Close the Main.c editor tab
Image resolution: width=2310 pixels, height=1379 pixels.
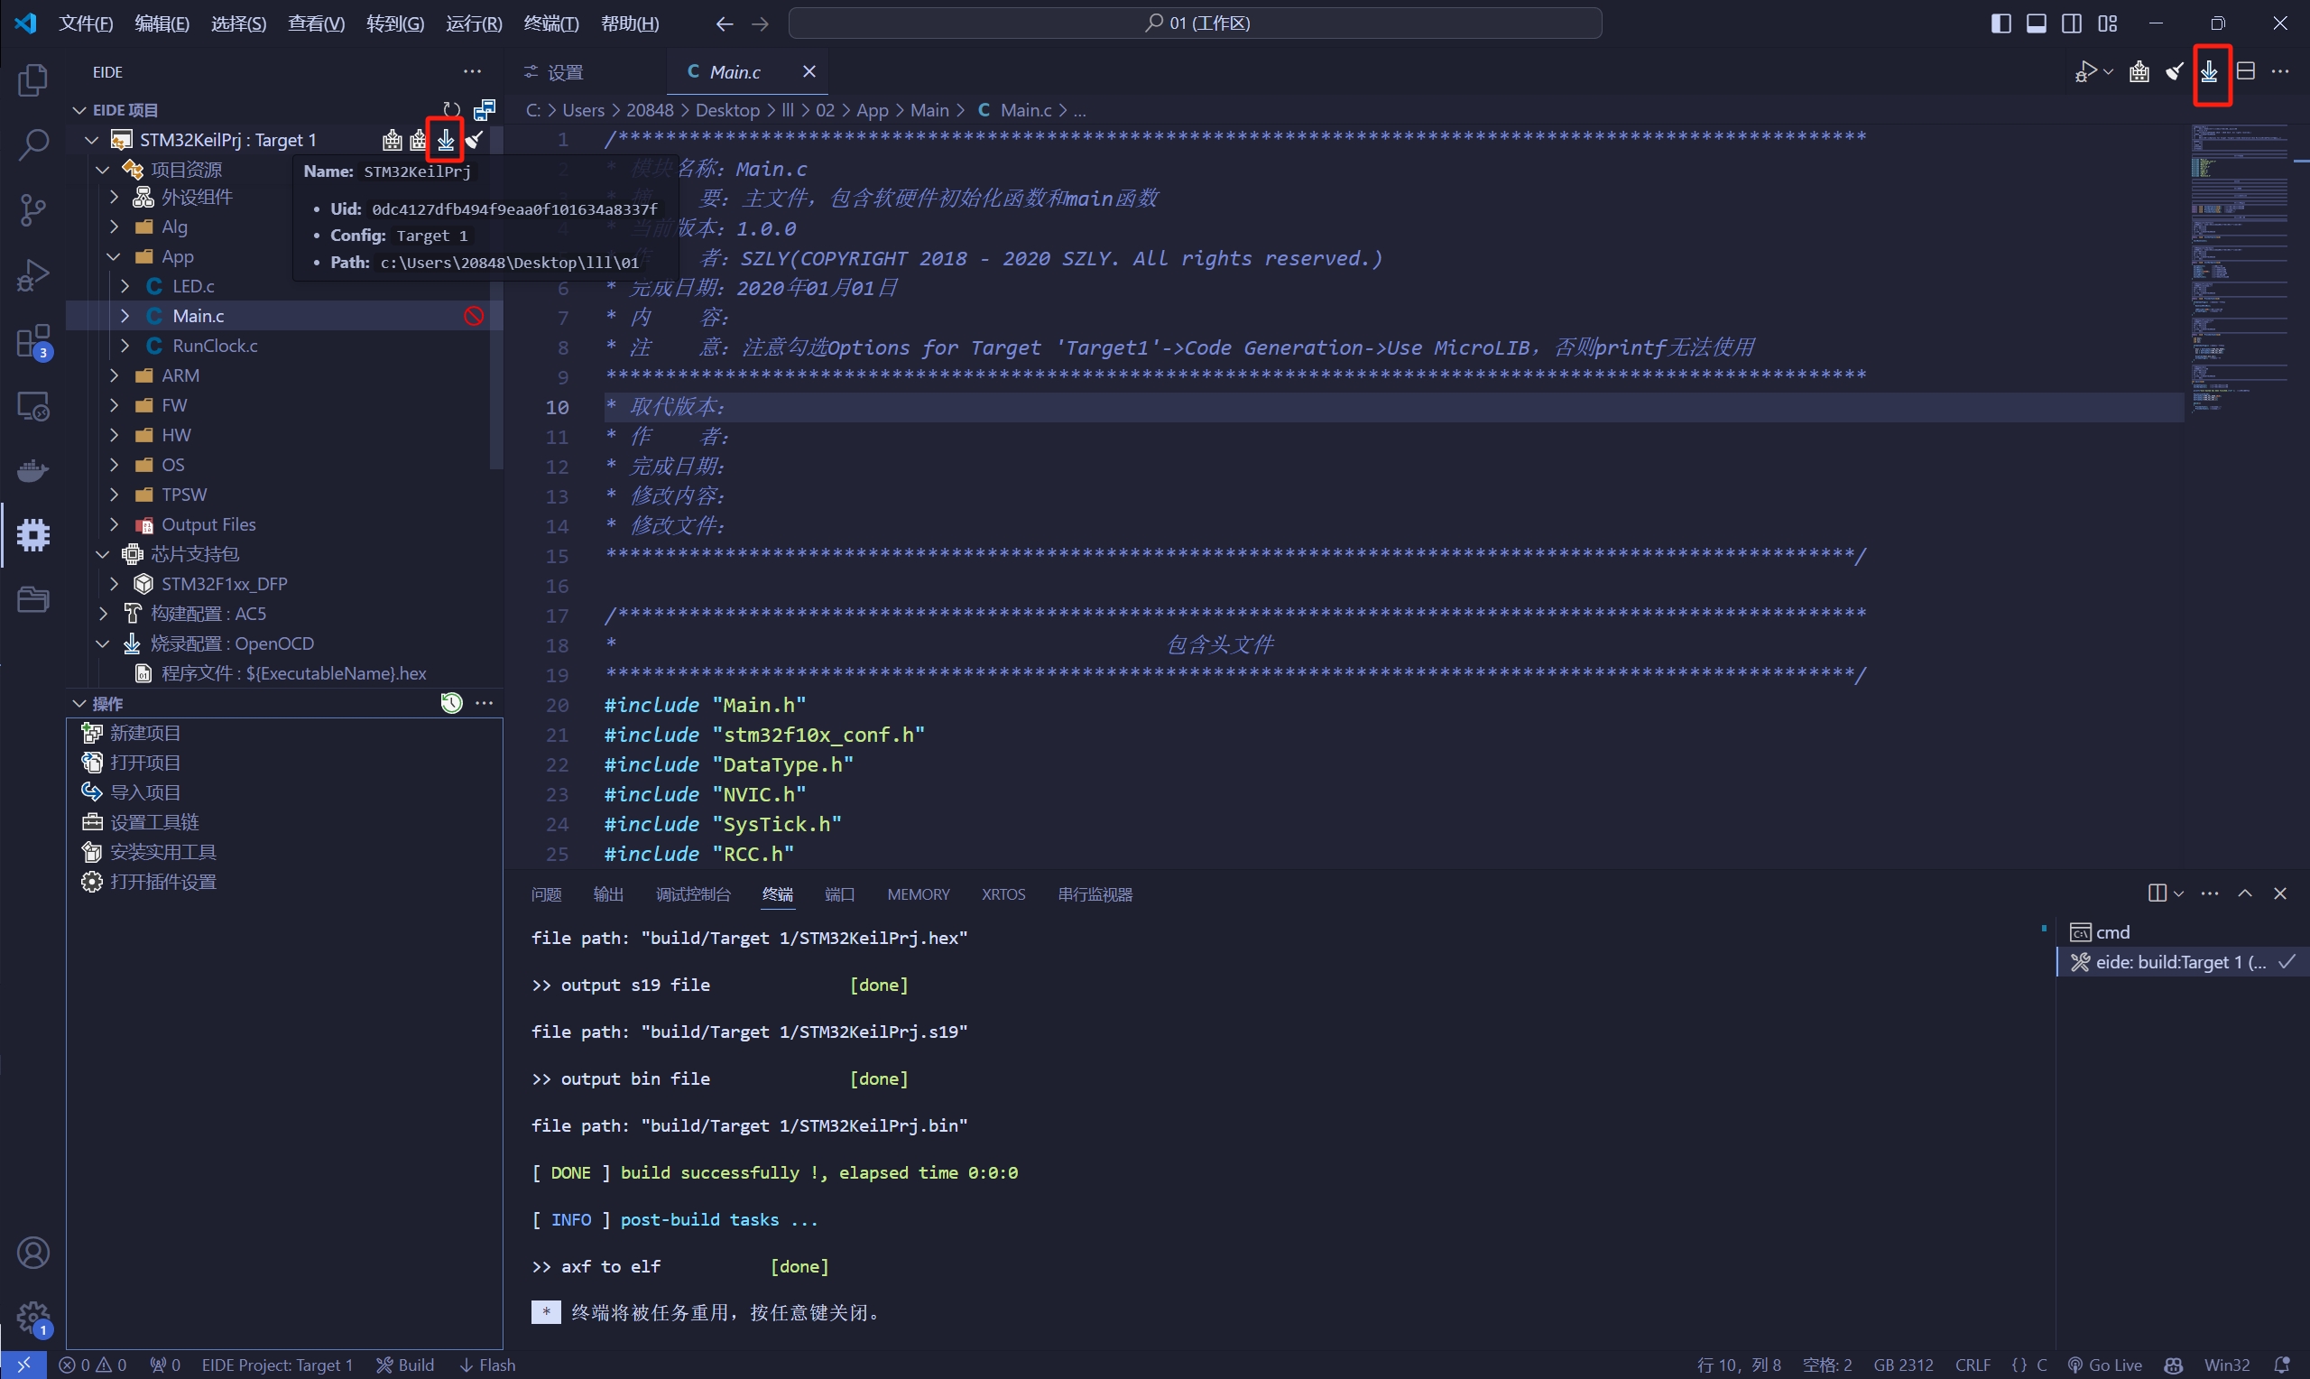point(809,71)
